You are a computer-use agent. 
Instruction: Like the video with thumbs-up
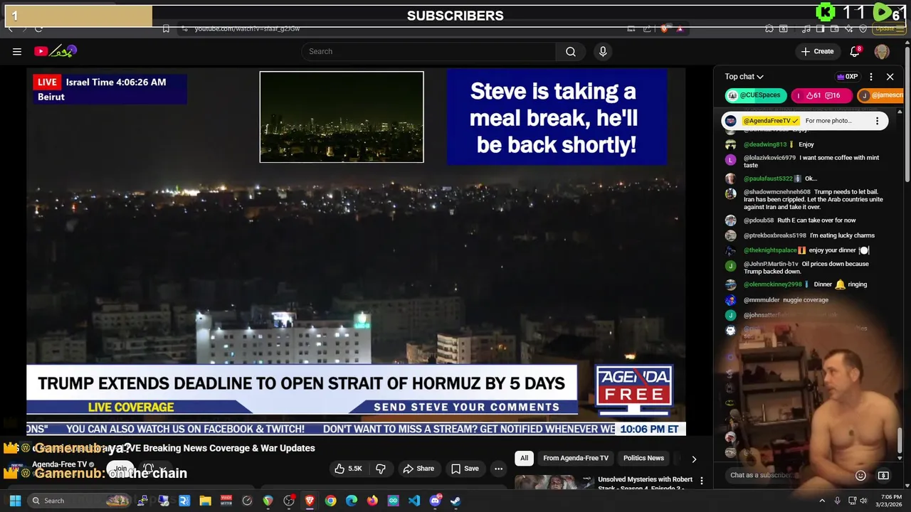tap(349, 469)
